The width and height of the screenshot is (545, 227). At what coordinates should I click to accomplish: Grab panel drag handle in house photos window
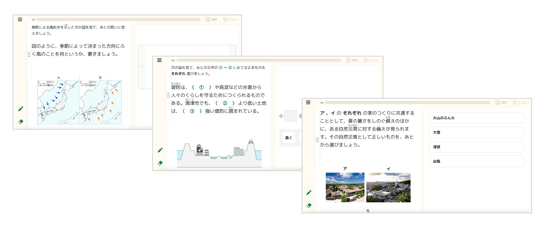[317, 140]
